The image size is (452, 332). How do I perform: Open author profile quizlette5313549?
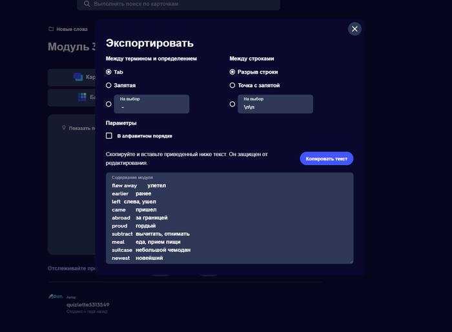tap(88, 304)
